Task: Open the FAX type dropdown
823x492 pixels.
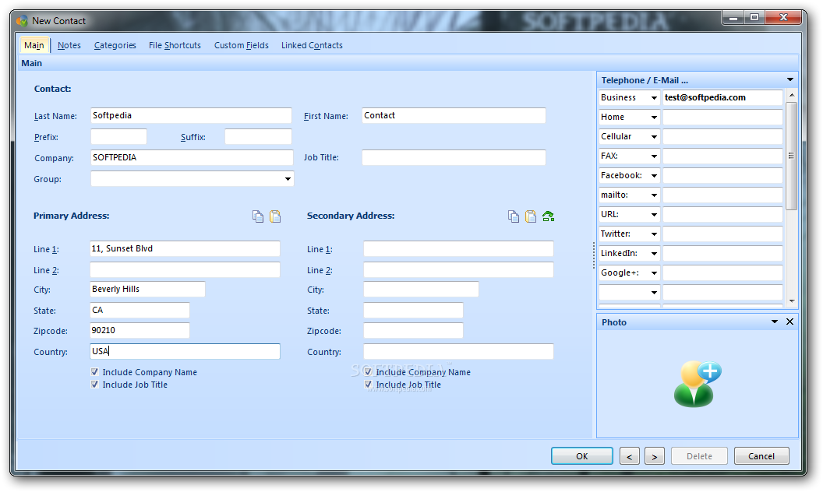Action: [x=654, y=156]
